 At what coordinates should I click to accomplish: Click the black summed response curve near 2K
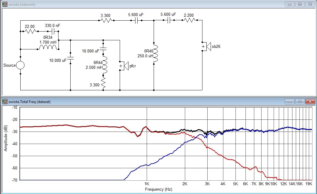pos(184,129)
